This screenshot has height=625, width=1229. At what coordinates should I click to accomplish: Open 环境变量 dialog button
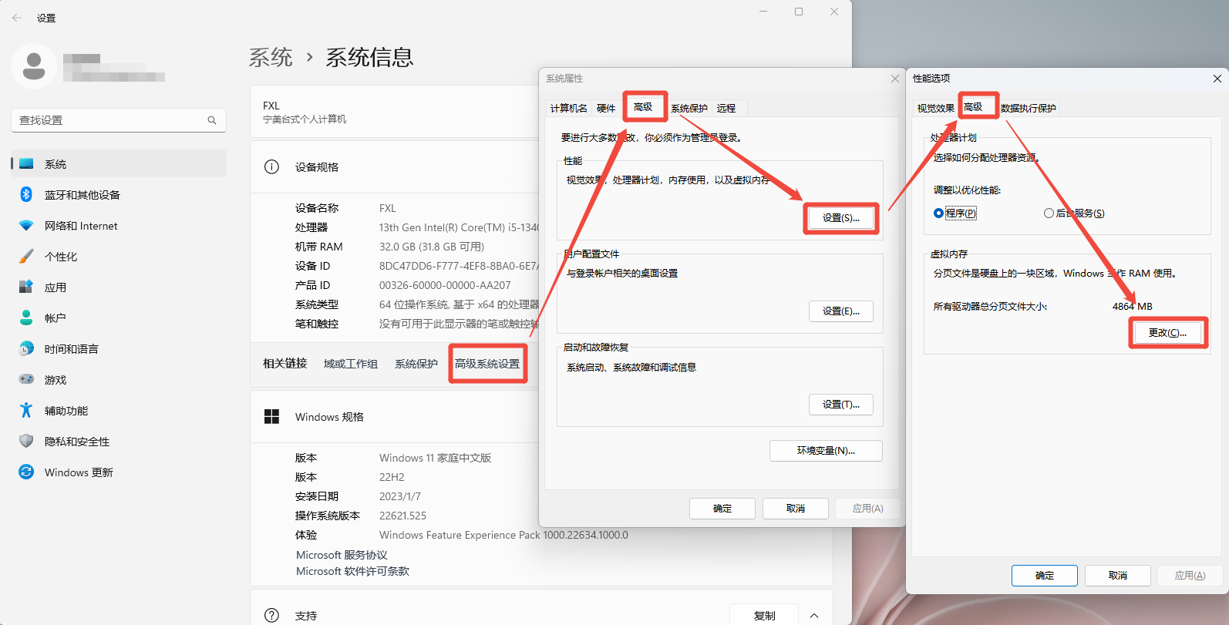825,451
